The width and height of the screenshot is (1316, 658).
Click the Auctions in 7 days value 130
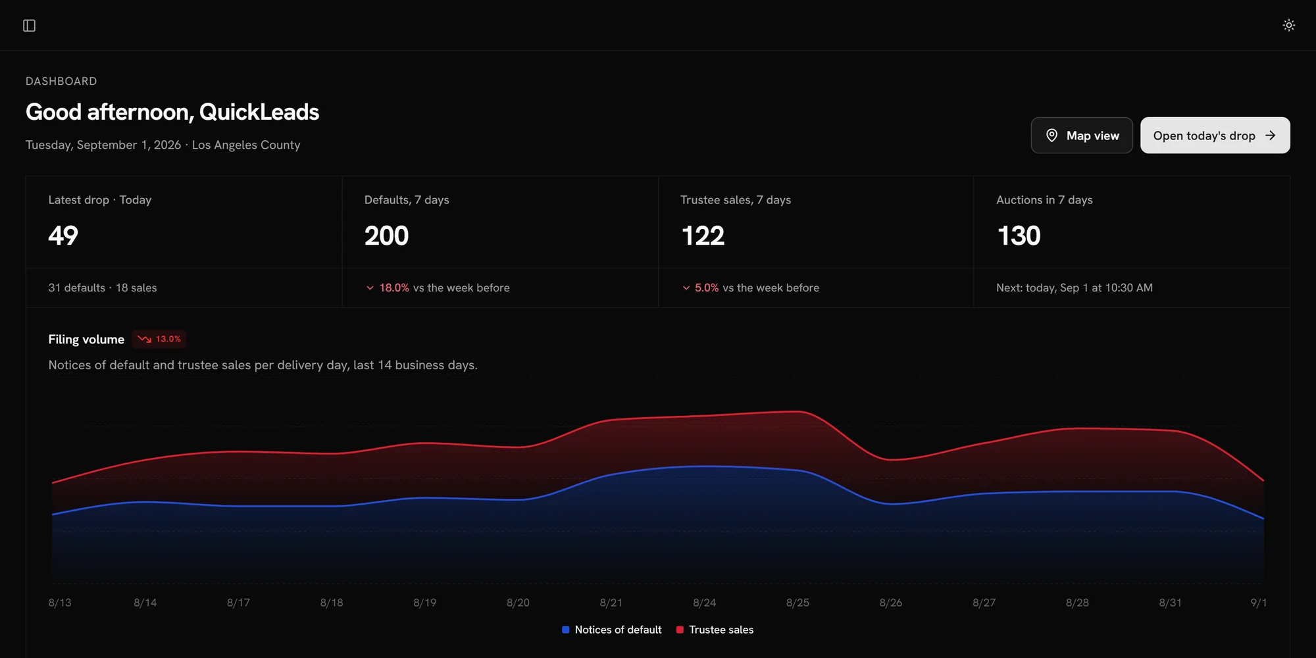[x=1019, y=236]
